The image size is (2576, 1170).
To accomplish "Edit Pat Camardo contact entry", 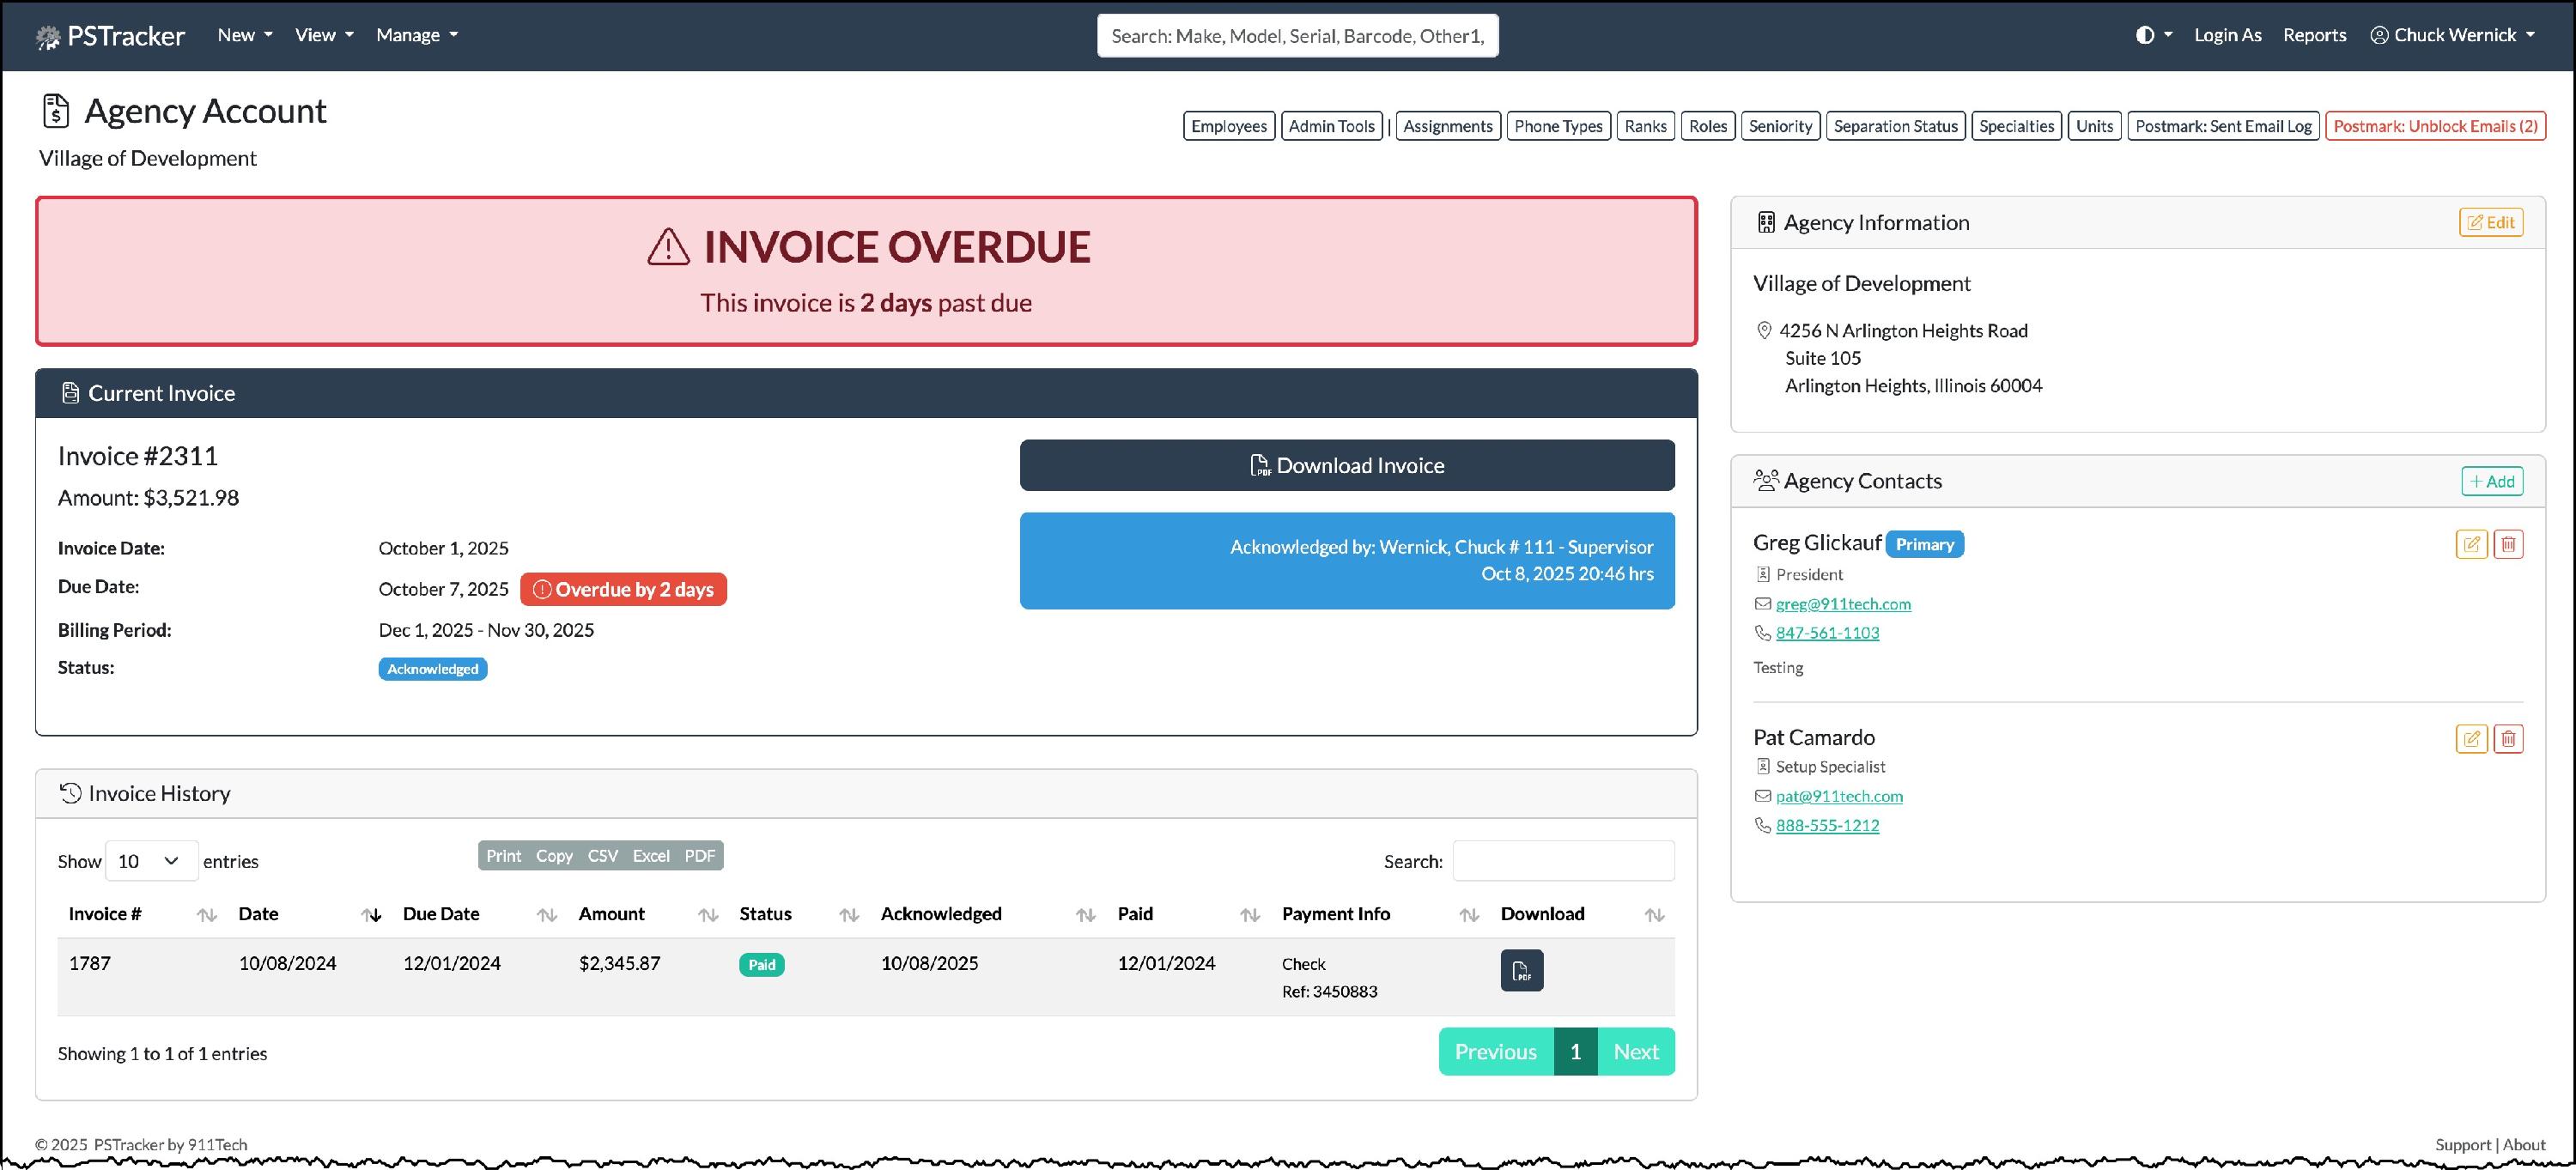I will pyautogui.click(x=2471, y=739).
